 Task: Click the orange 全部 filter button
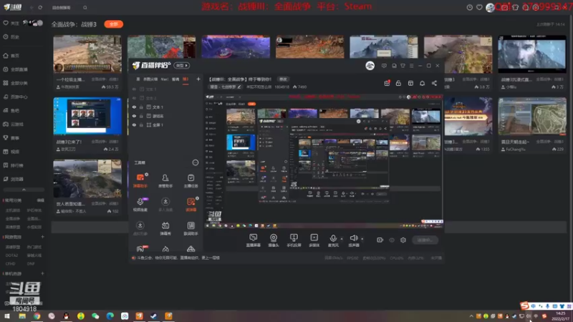[x=114, y=24]
